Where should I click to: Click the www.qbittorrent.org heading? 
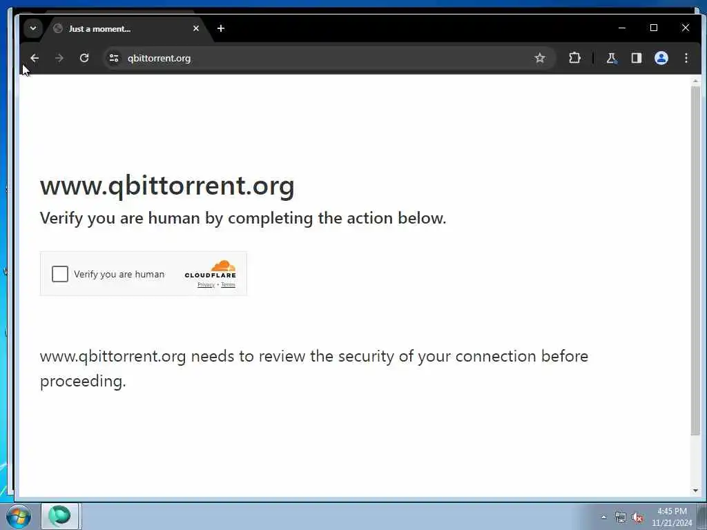click(x=167, y=186)
